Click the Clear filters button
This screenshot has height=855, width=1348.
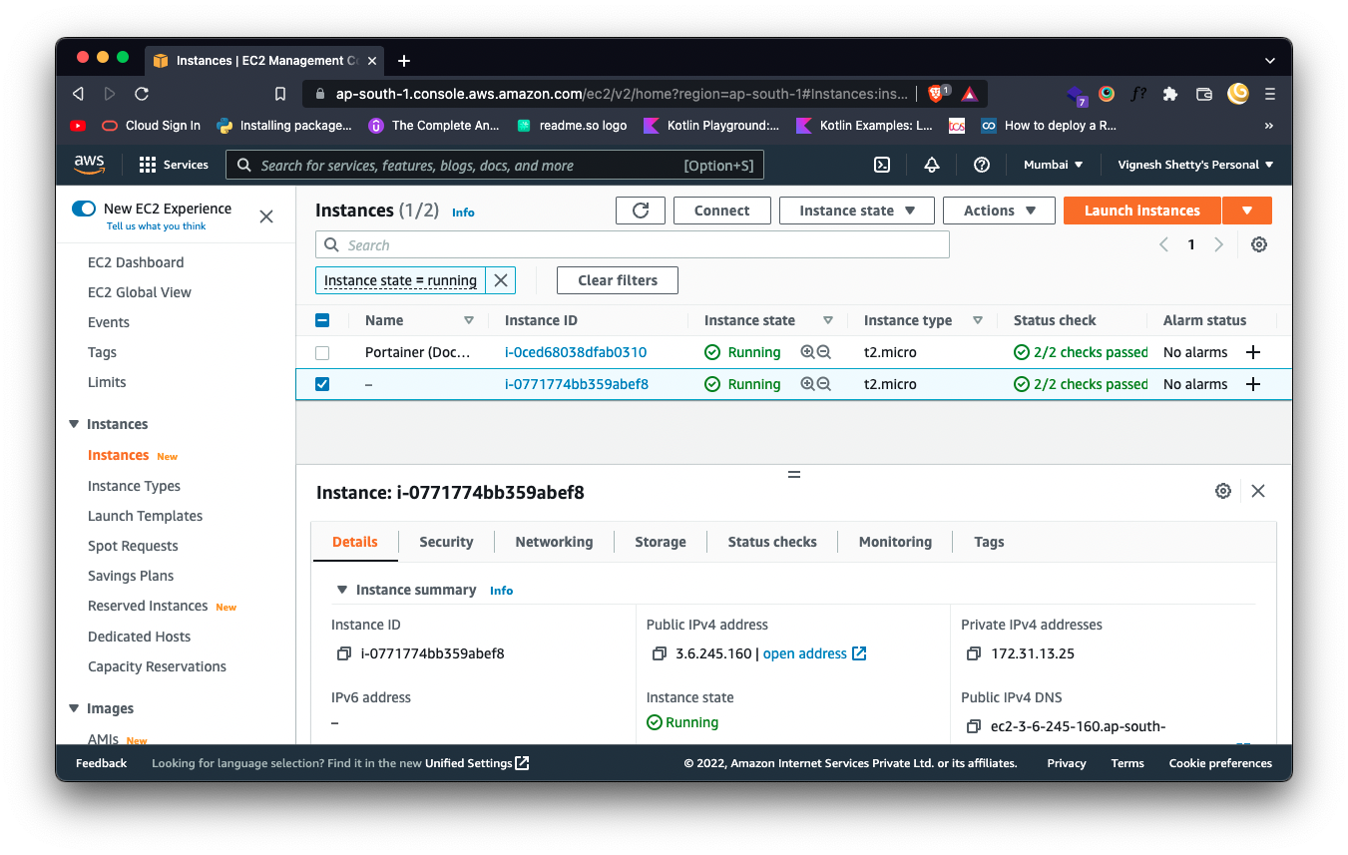618,280
